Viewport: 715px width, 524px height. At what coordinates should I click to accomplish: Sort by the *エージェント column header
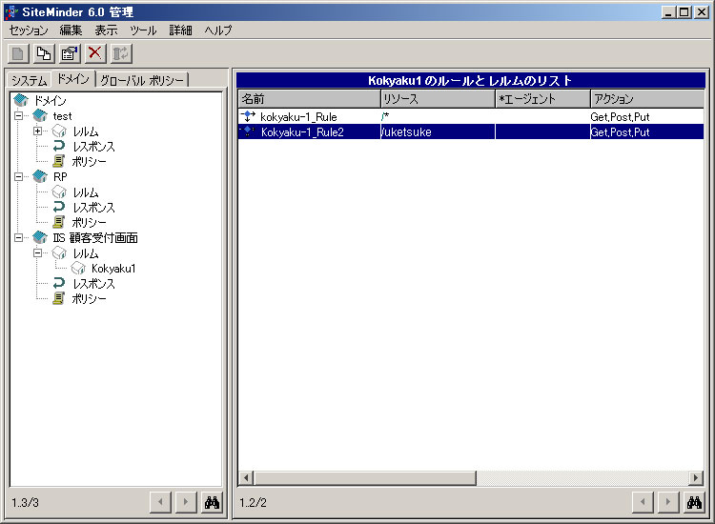(x=542, y=98)
